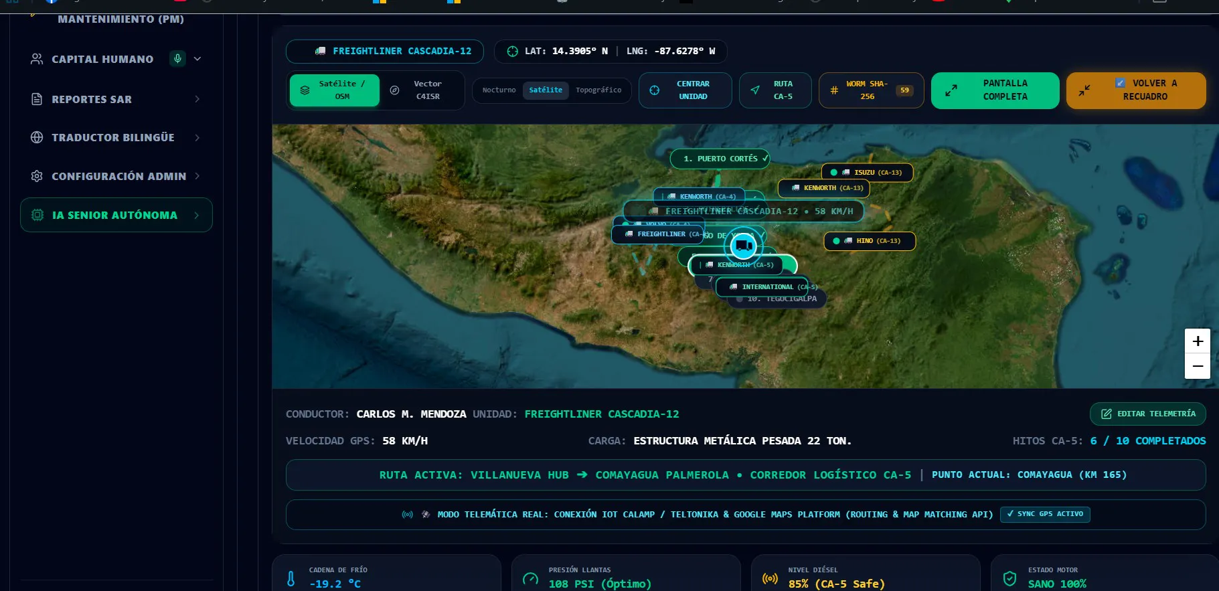Click the Pantalla Completa button
Viewport: 1219px width, 591px height.
pos(995,90)
